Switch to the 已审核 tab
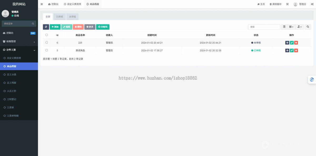316x156 pixels. click(x=59, y=16)
